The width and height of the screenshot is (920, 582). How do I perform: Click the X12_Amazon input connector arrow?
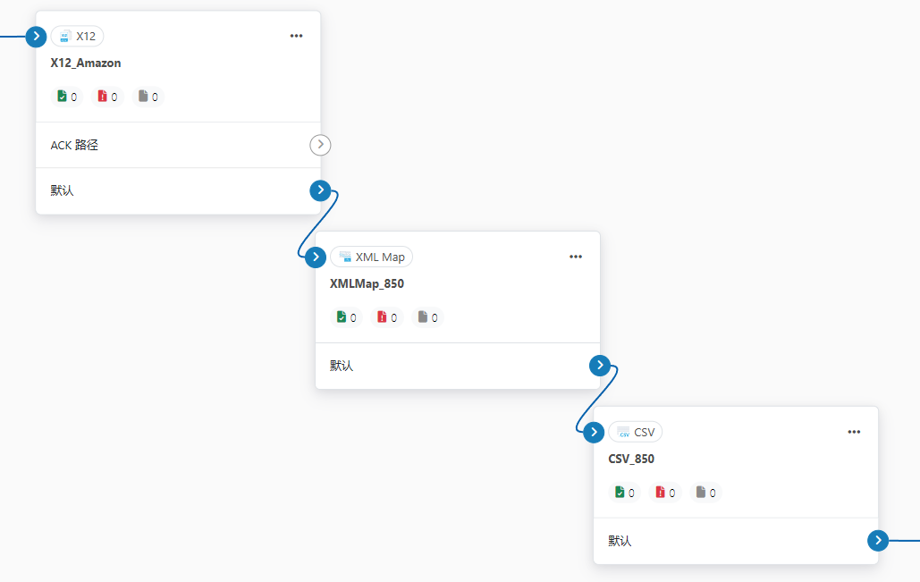coord(36,37)
